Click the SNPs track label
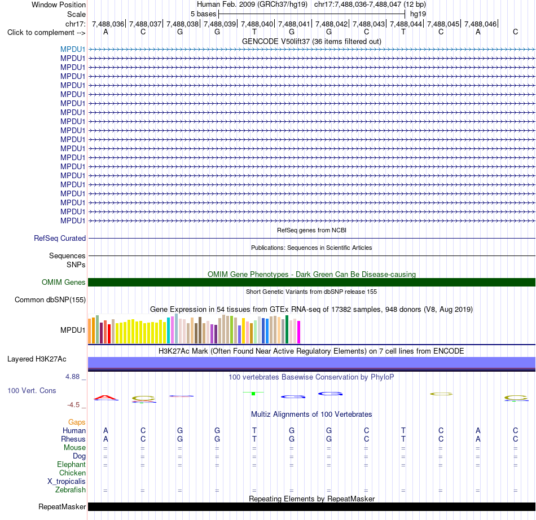The height and width of the screenshot is (520, 536). pos(76,265)
